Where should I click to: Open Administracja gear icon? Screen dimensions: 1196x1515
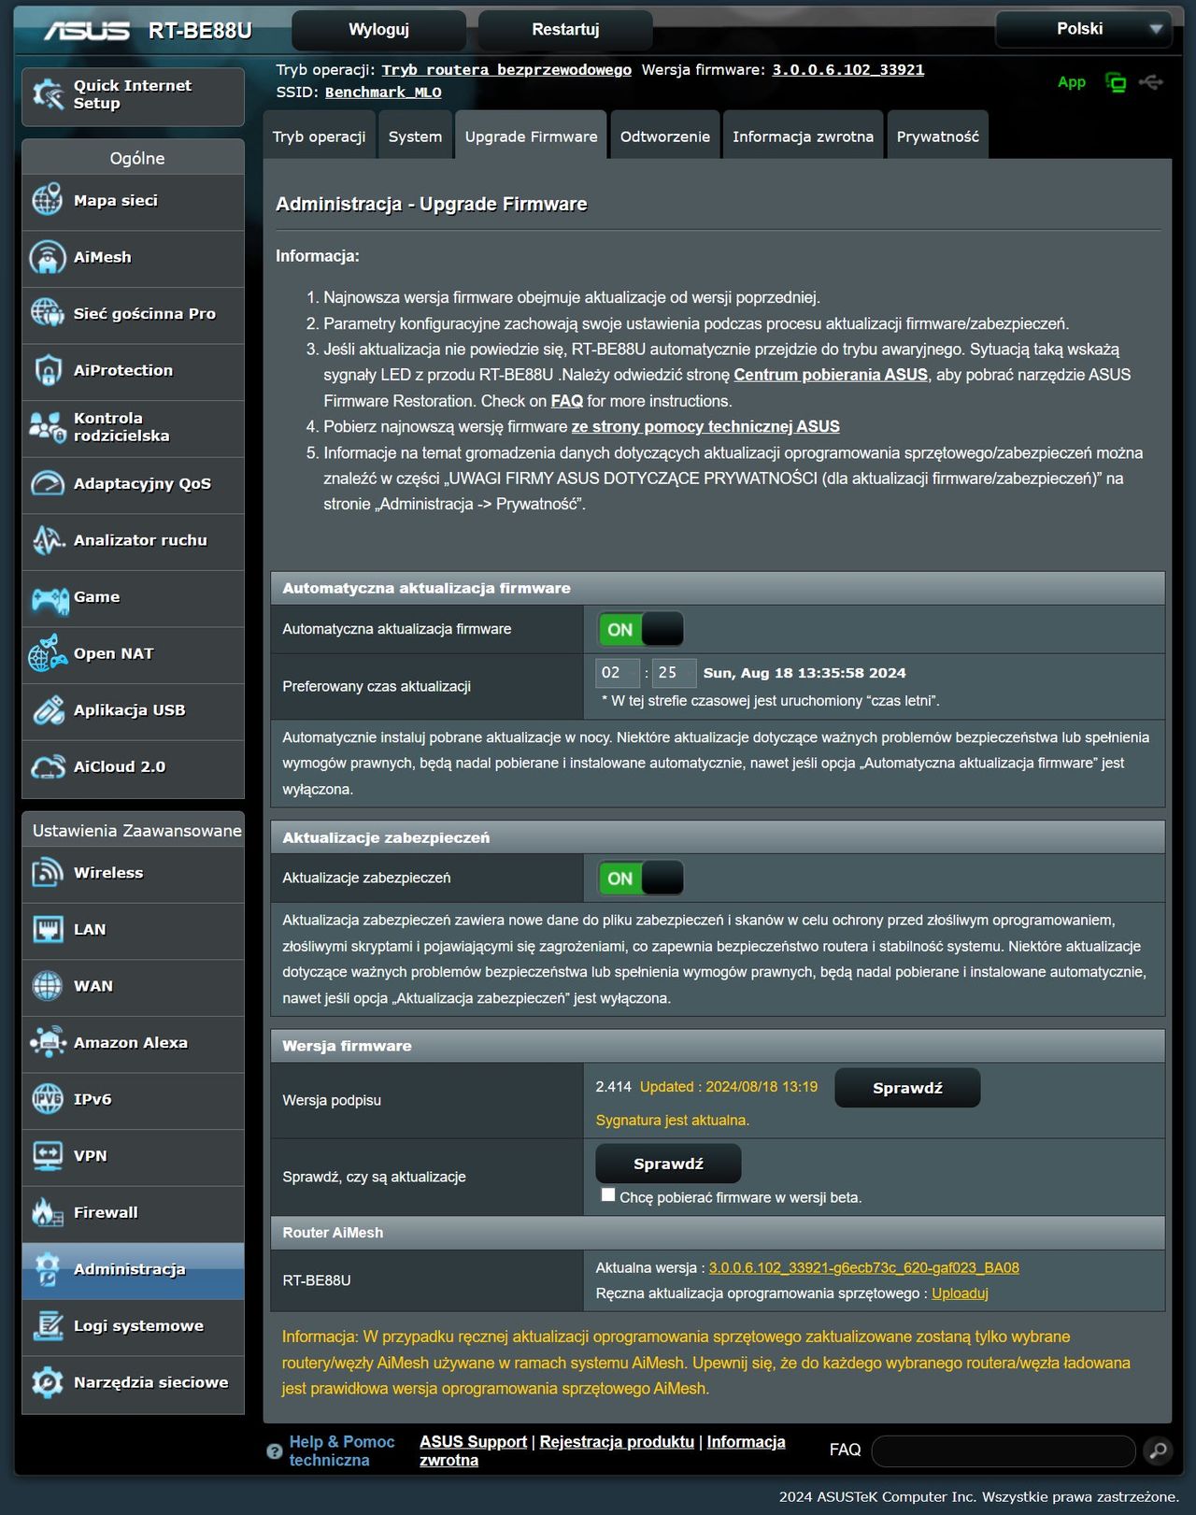coord(48,1269)
